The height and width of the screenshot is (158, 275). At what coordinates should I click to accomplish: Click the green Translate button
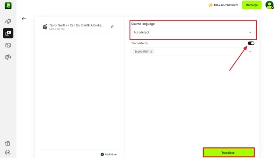(x=228, y=152)
